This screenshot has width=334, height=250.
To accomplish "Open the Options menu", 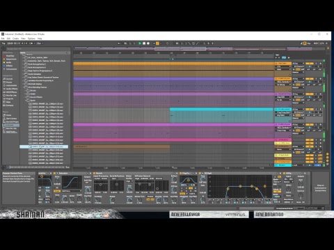I will 31,38.
